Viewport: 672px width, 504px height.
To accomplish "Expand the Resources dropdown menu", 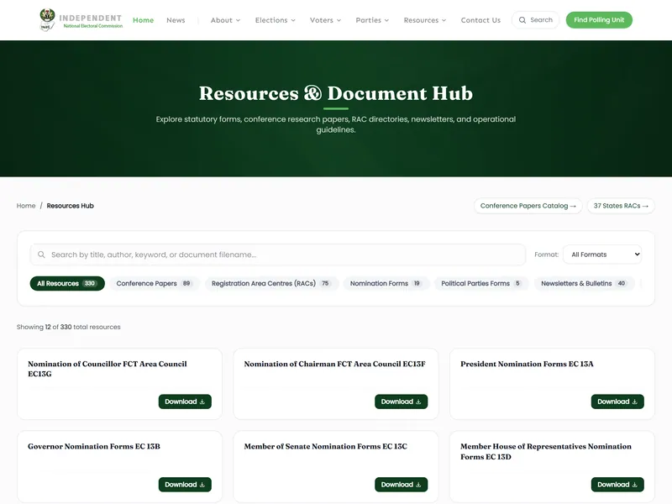I will coord(425,20).
